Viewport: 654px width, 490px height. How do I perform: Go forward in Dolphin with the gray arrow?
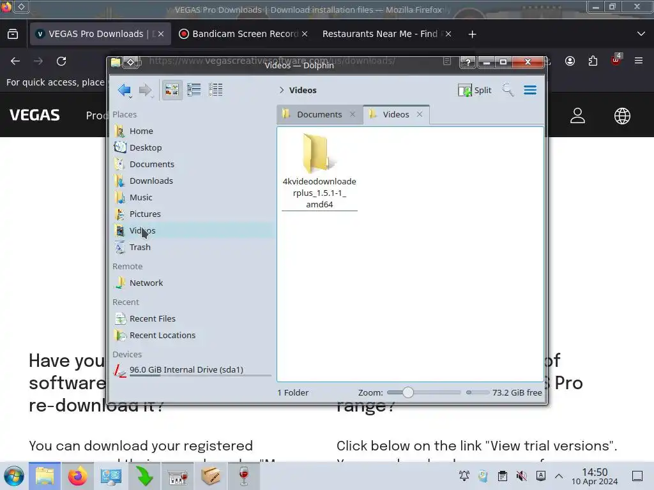pos(145,89)
